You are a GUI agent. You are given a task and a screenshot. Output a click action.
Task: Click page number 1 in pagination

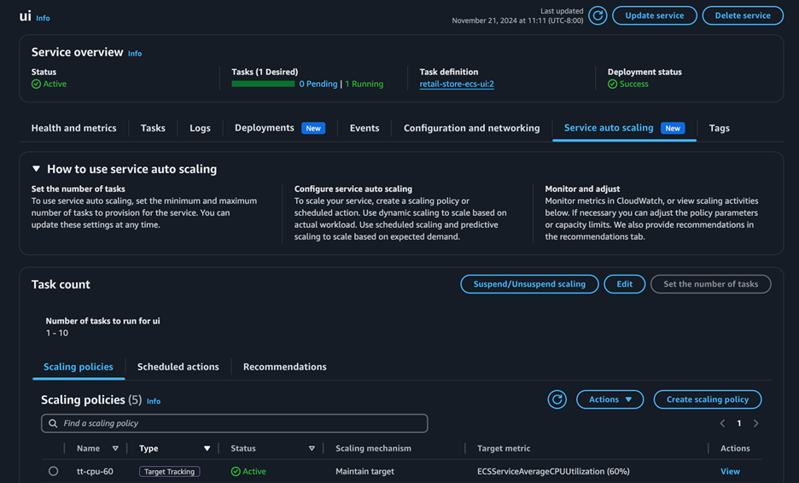click(x=739, y=423)
